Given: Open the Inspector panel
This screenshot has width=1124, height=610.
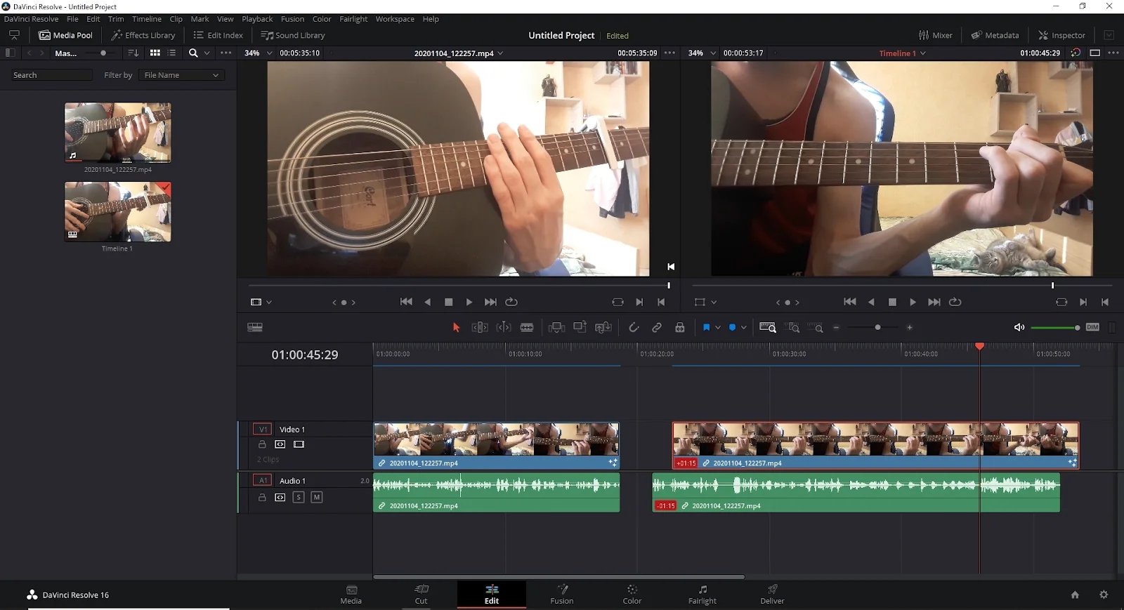Looking at the screenshot, I should (1061, 35).
